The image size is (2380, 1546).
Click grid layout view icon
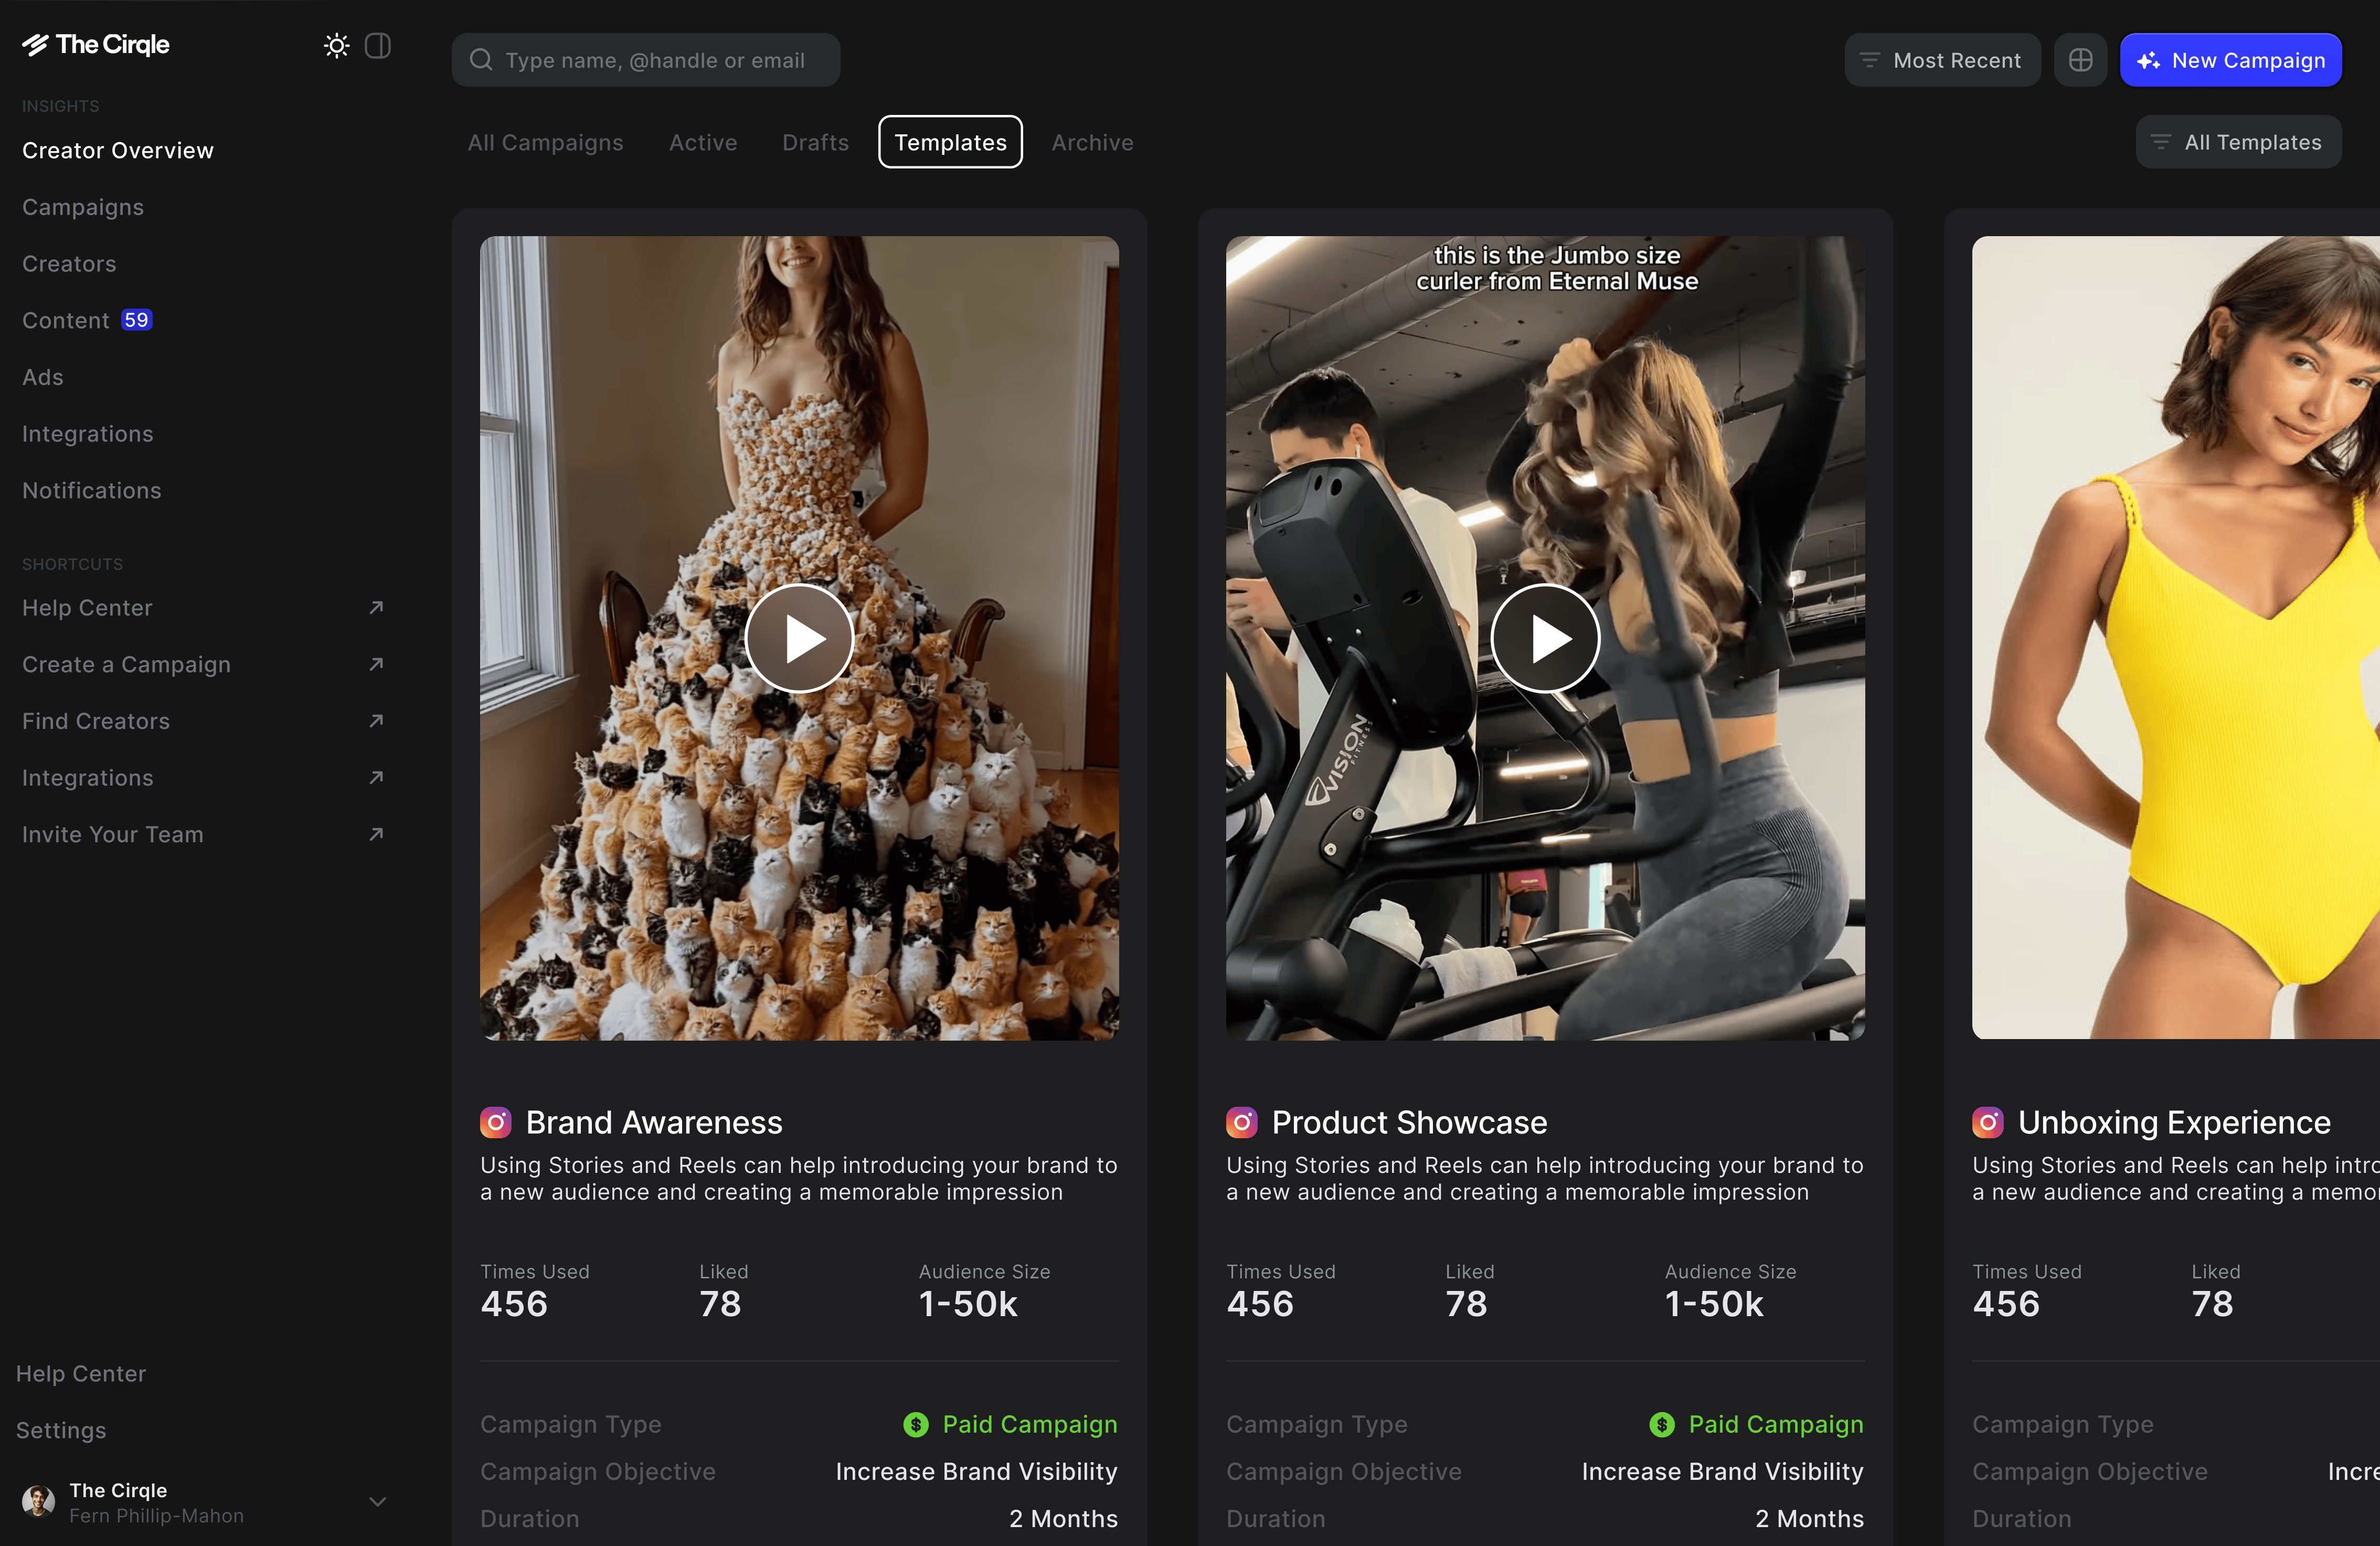pos(2080,60)
